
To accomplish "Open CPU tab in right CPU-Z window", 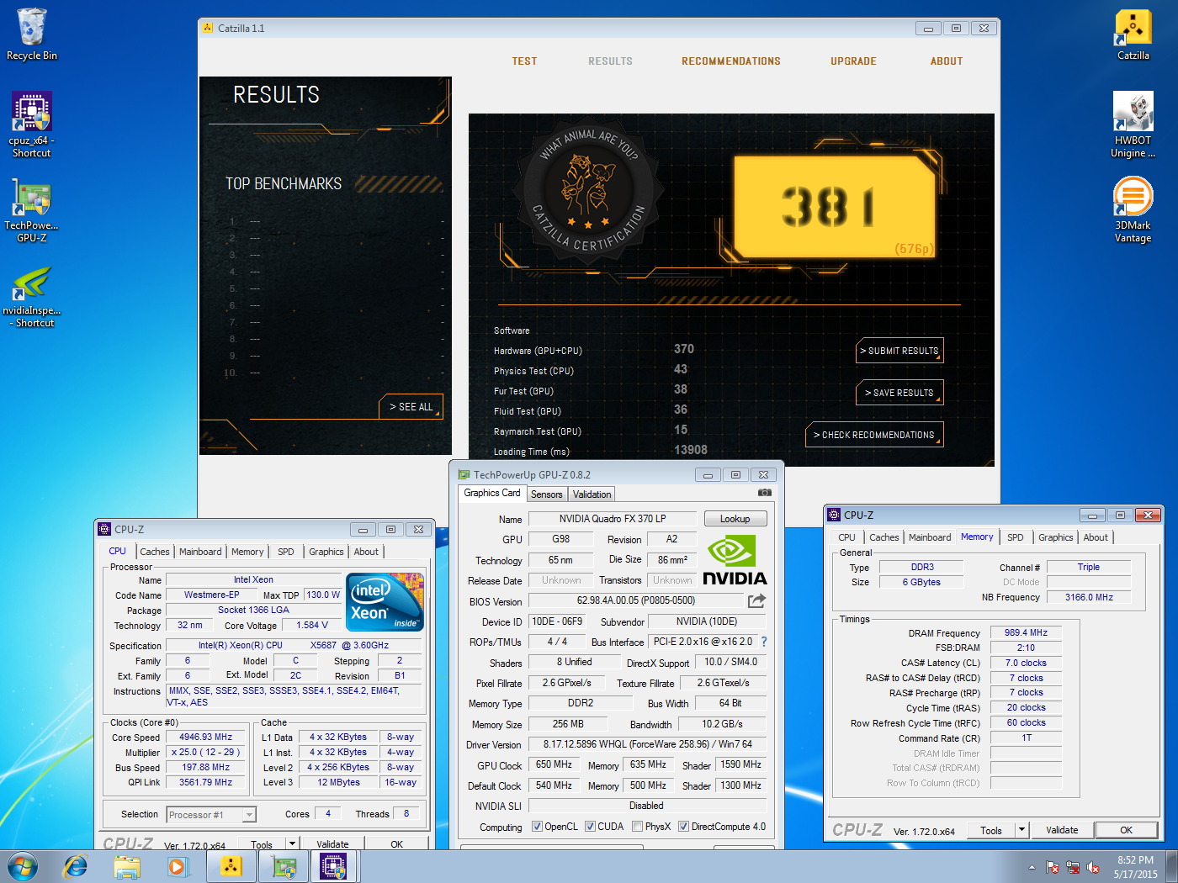I will point(846,537).
